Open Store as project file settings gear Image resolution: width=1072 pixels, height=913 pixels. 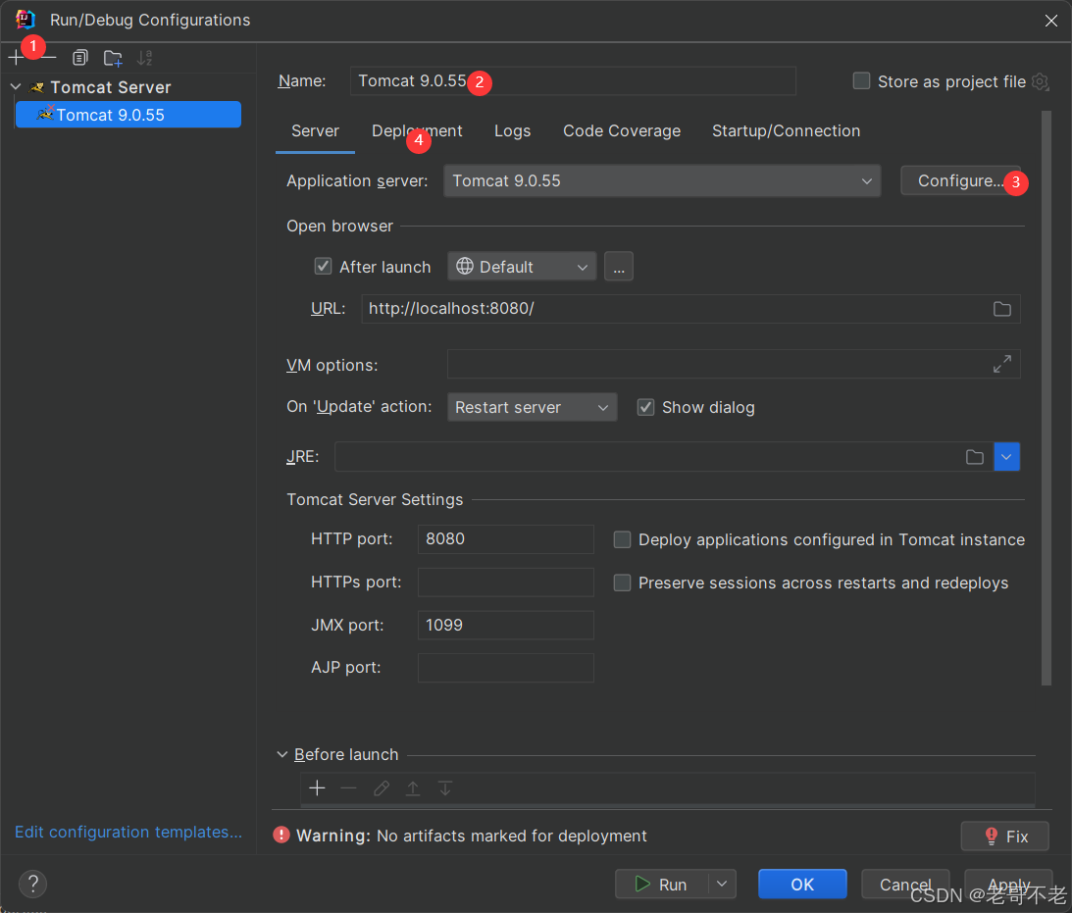[1040, 81]
